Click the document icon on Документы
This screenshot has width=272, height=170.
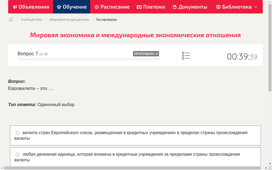tap(175, 7)
